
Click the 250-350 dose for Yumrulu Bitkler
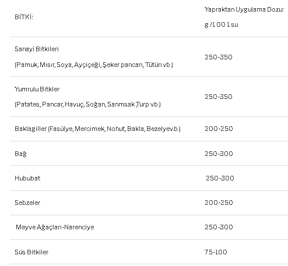coord(219,97)
